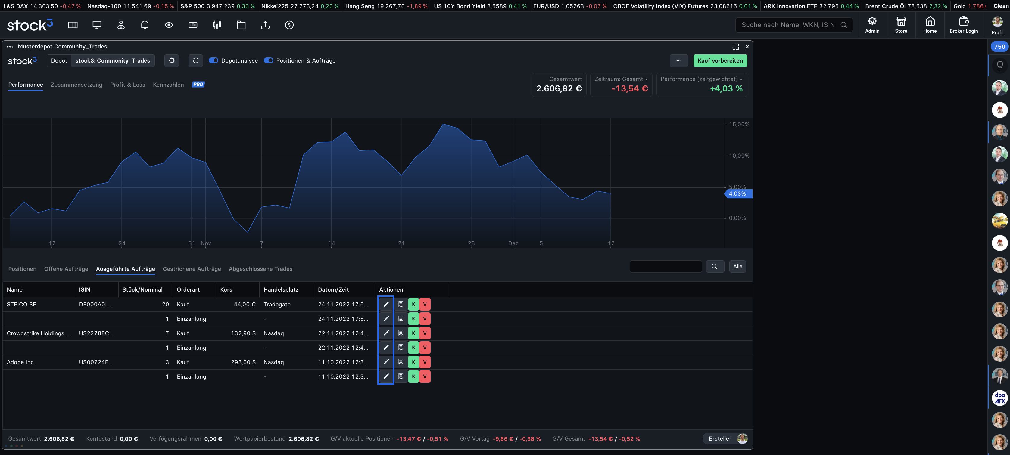Open the Store
1010x455 pixels.
tap(901, 25)
